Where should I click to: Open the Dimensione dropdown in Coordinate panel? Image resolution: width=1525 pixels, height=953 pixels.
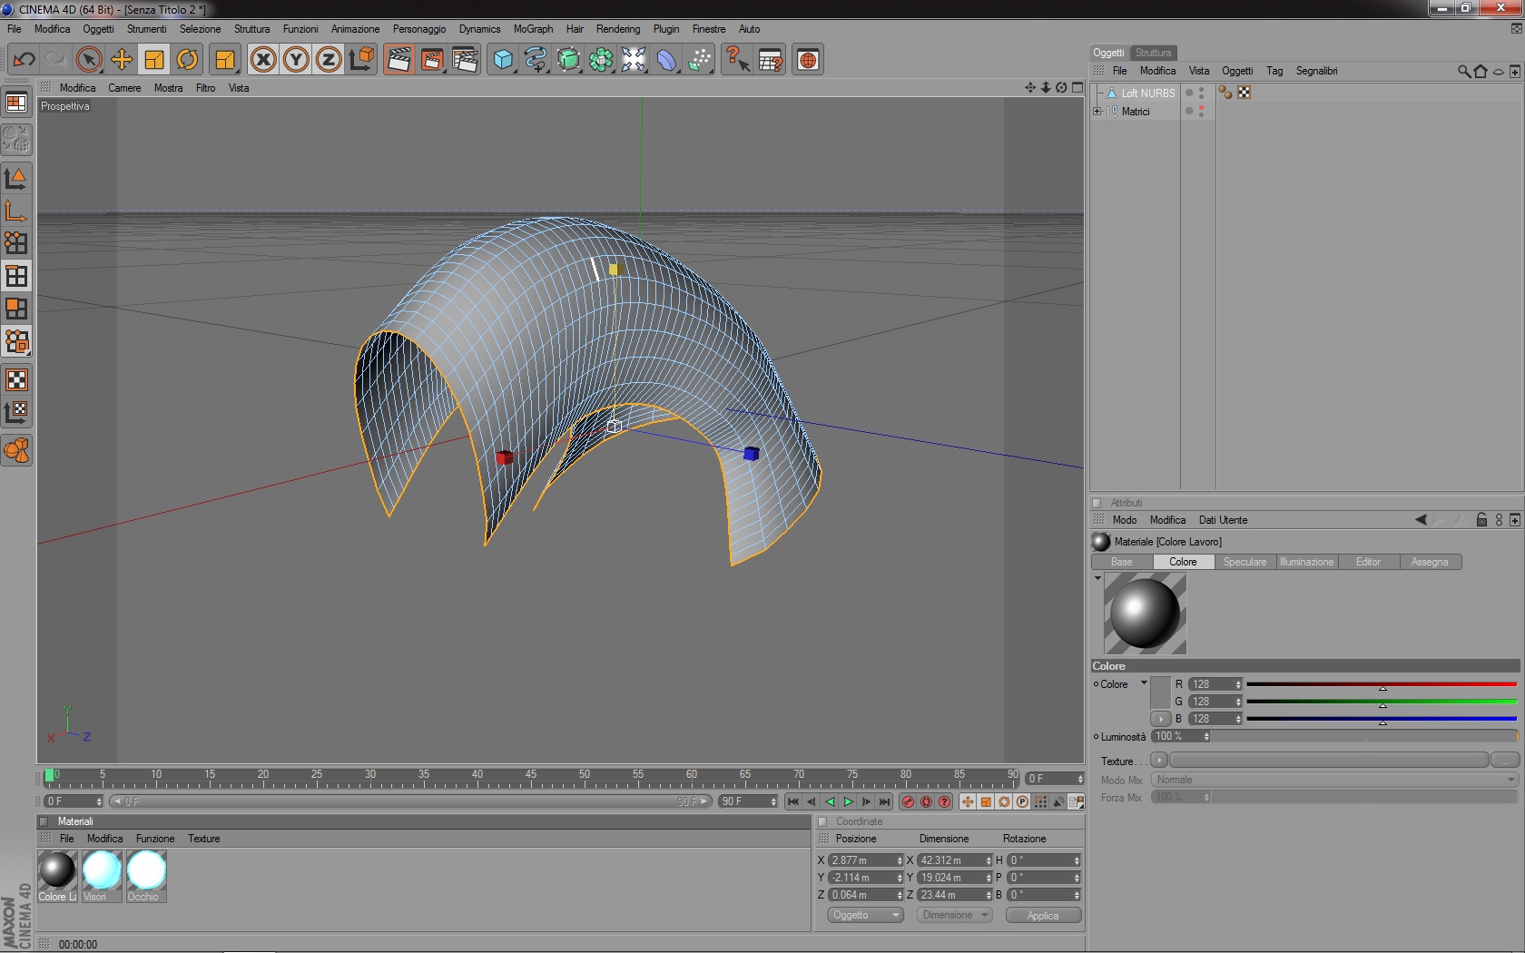pos(954,915)
